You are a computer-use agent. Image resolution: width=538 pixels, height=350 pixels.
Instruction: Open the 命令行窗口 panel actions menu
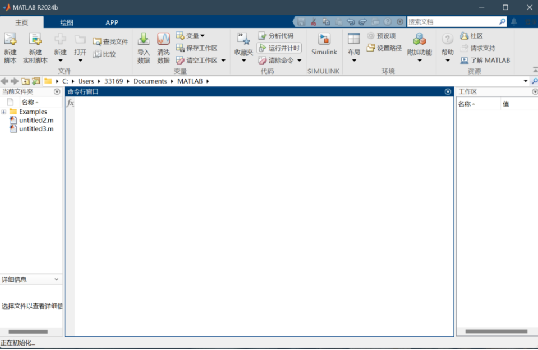coord(448,91)
